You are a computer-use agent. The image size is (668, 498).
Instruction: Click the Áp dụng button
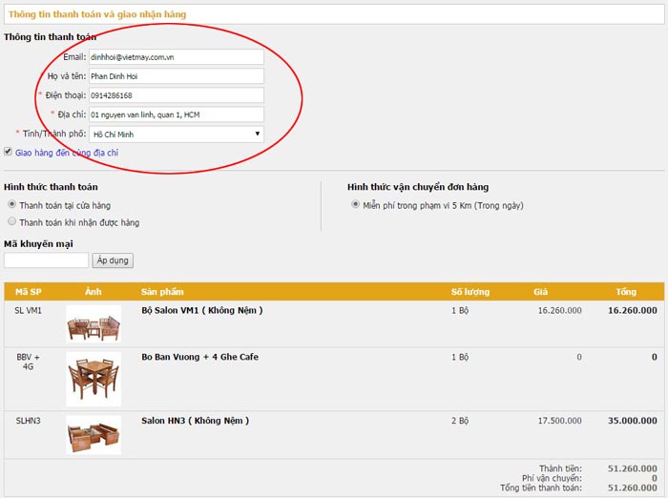point(113,260)
